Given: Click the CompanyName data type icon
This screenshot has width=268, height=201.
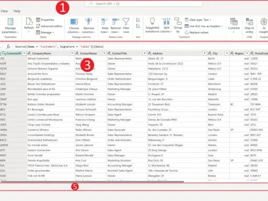Looking at the screenshot, I should tap(29, 53).
